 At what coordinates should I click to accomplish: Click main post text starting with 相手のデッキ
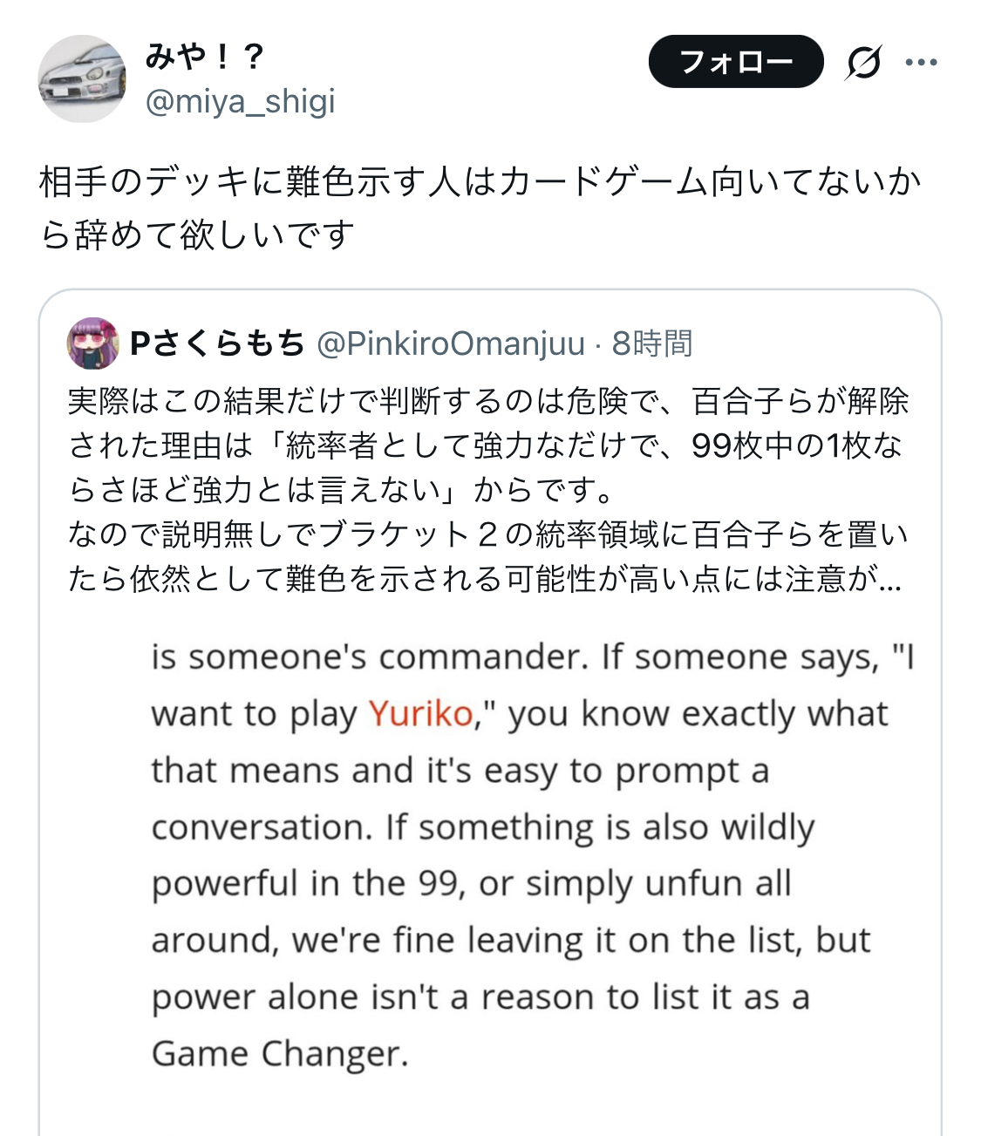tap(480, 182)
